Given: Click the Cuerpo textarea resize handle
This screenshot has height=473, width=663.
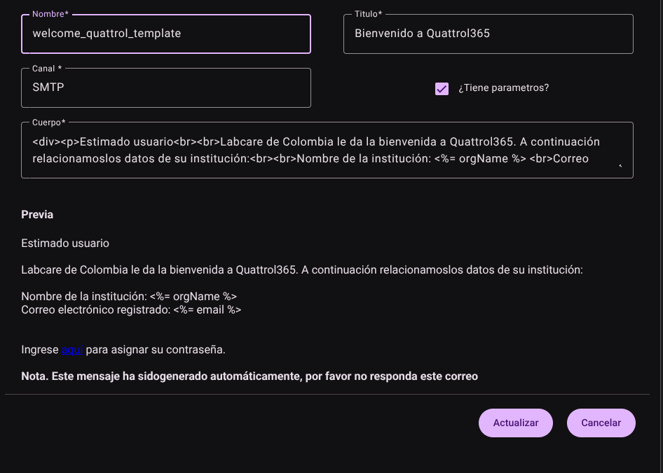Looking at the screenshot, I should coord(620,166).
